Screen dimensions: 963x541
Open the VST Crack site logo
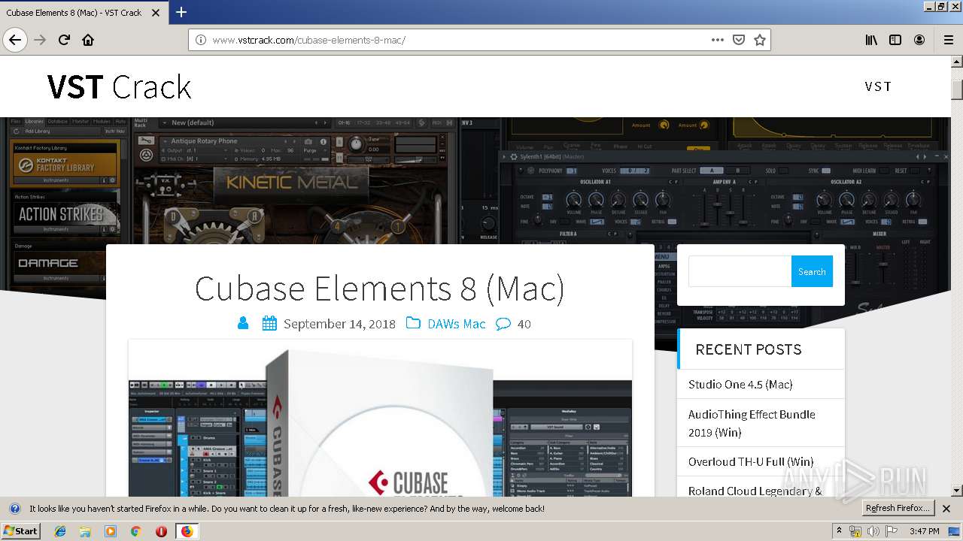pyautogui.click(x=119, y=87)
